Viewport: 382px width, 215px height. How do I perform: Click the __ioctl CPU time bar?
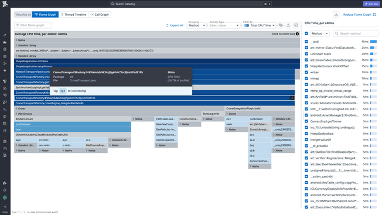click(373, 42)
